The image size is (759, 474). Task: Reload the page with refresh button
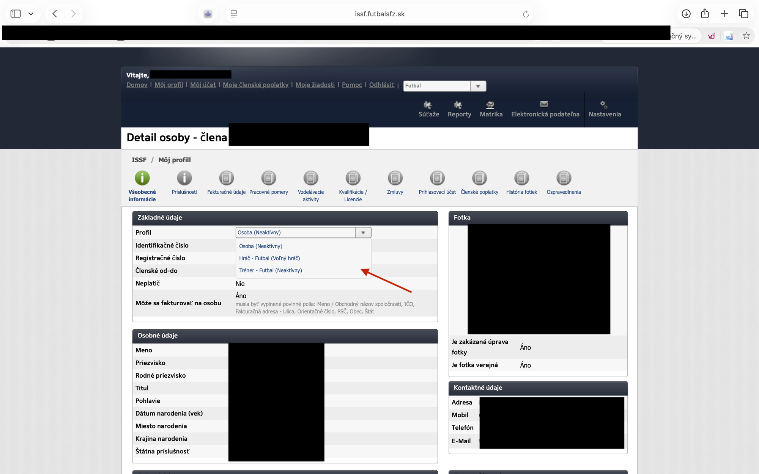tap(526, 14)
